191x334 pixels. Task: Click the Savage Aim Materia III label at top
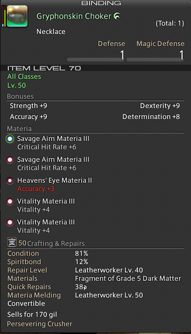click(x=53, y=139)
